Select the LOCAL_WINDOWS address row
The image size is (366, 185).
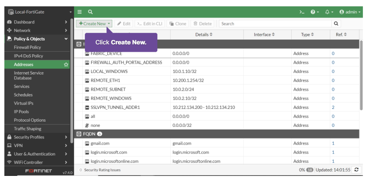click(217, 71)
